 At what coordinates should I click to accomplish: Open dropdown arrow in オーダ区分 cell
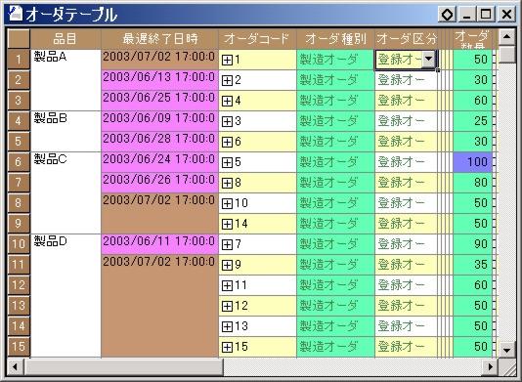(429, 60)
